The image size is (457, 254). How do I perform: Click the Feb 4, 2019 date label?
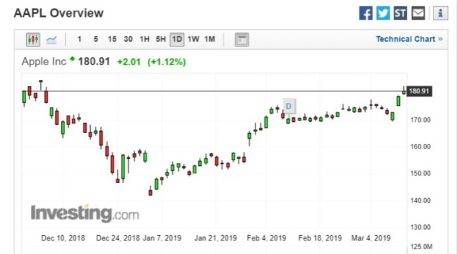[x=266, y=239]
